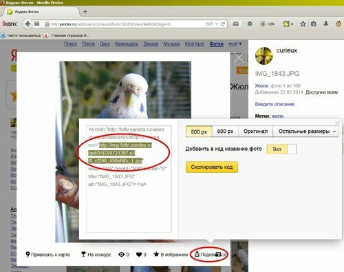
Task: Open the Введите описание link
Action: click(x=275, y=104)
